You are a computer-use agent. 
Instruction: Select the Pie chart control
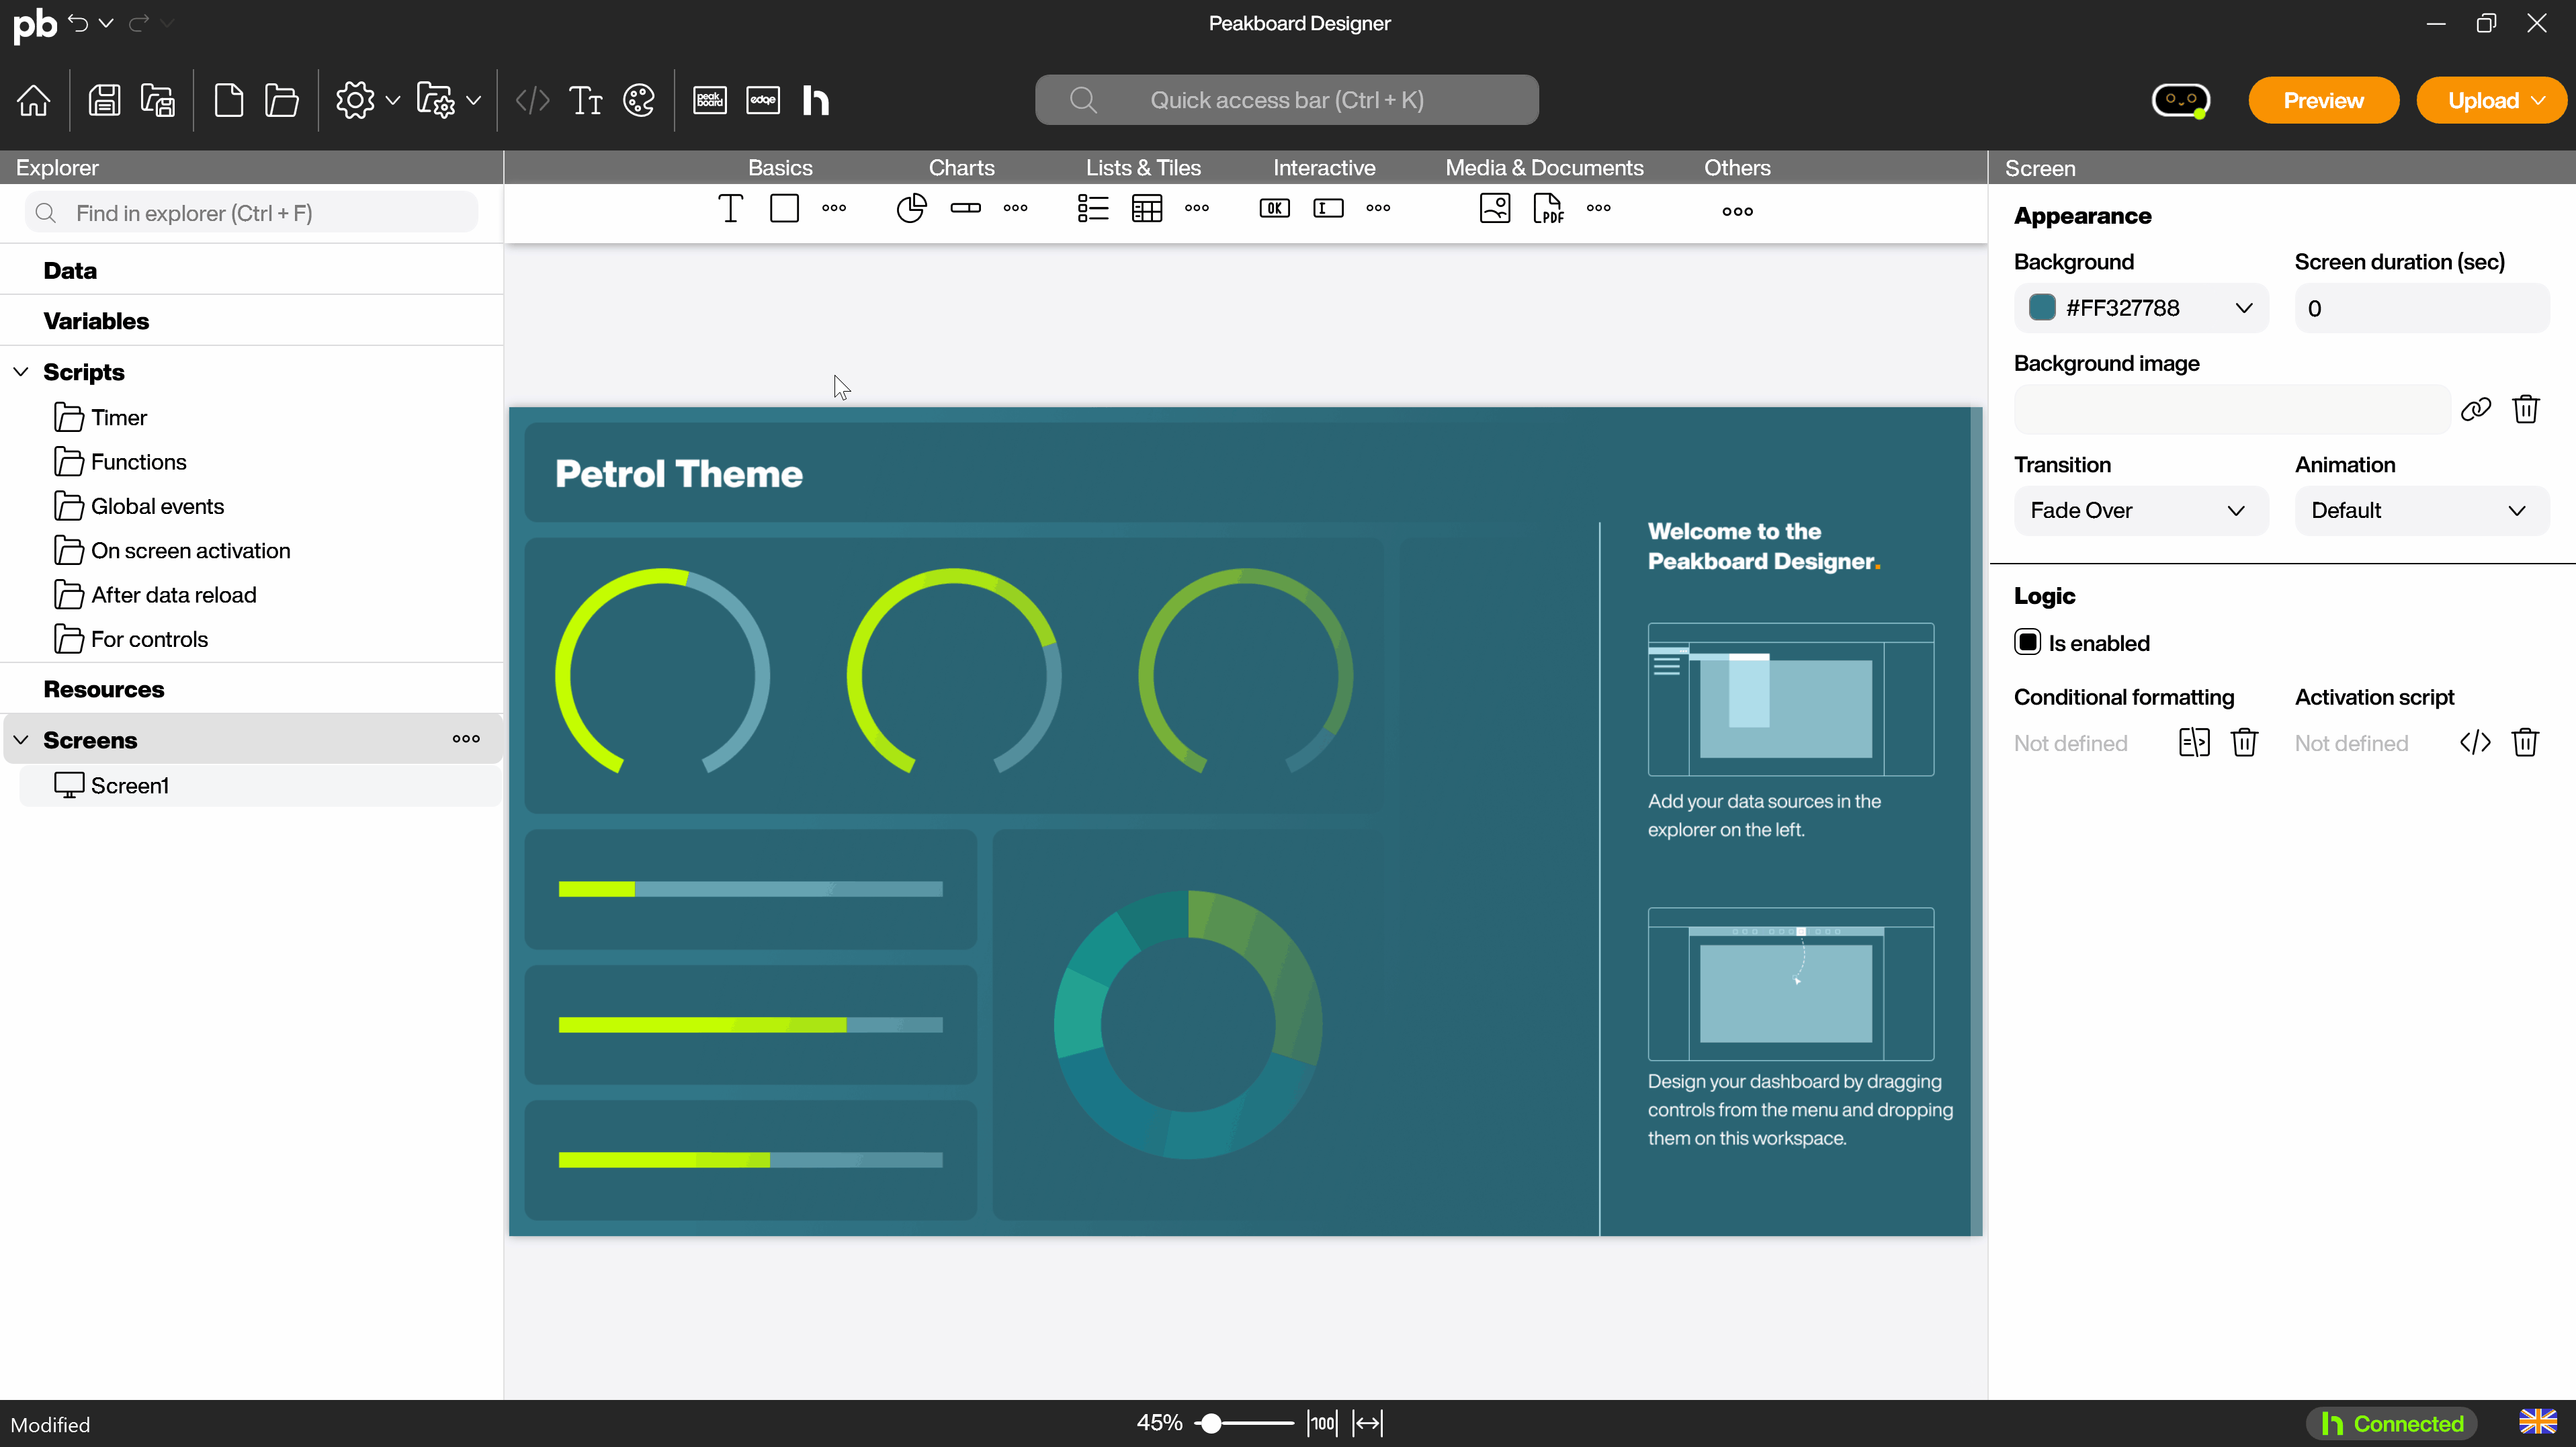(x=911, y=208)
